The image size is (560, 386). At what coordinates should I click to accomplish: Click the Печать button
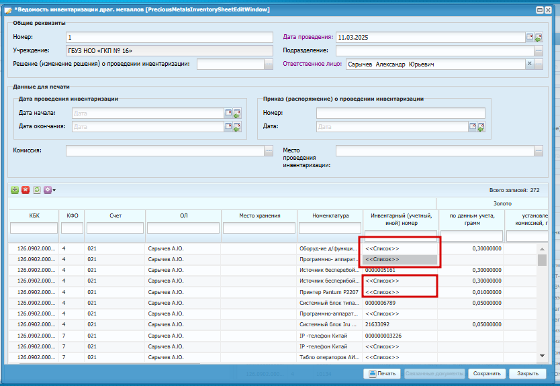[382, 373]
